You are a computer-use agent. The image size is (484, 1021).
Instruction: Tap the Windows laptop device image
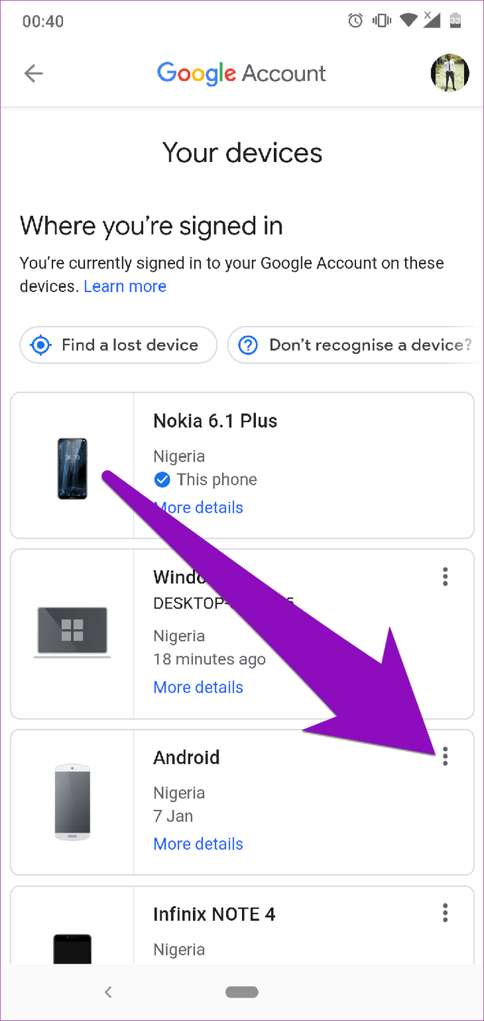pos(72,632)
